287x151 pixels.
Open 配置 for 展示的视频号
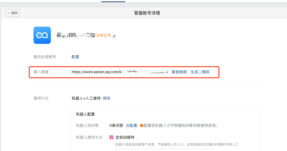tap(75, 57)
